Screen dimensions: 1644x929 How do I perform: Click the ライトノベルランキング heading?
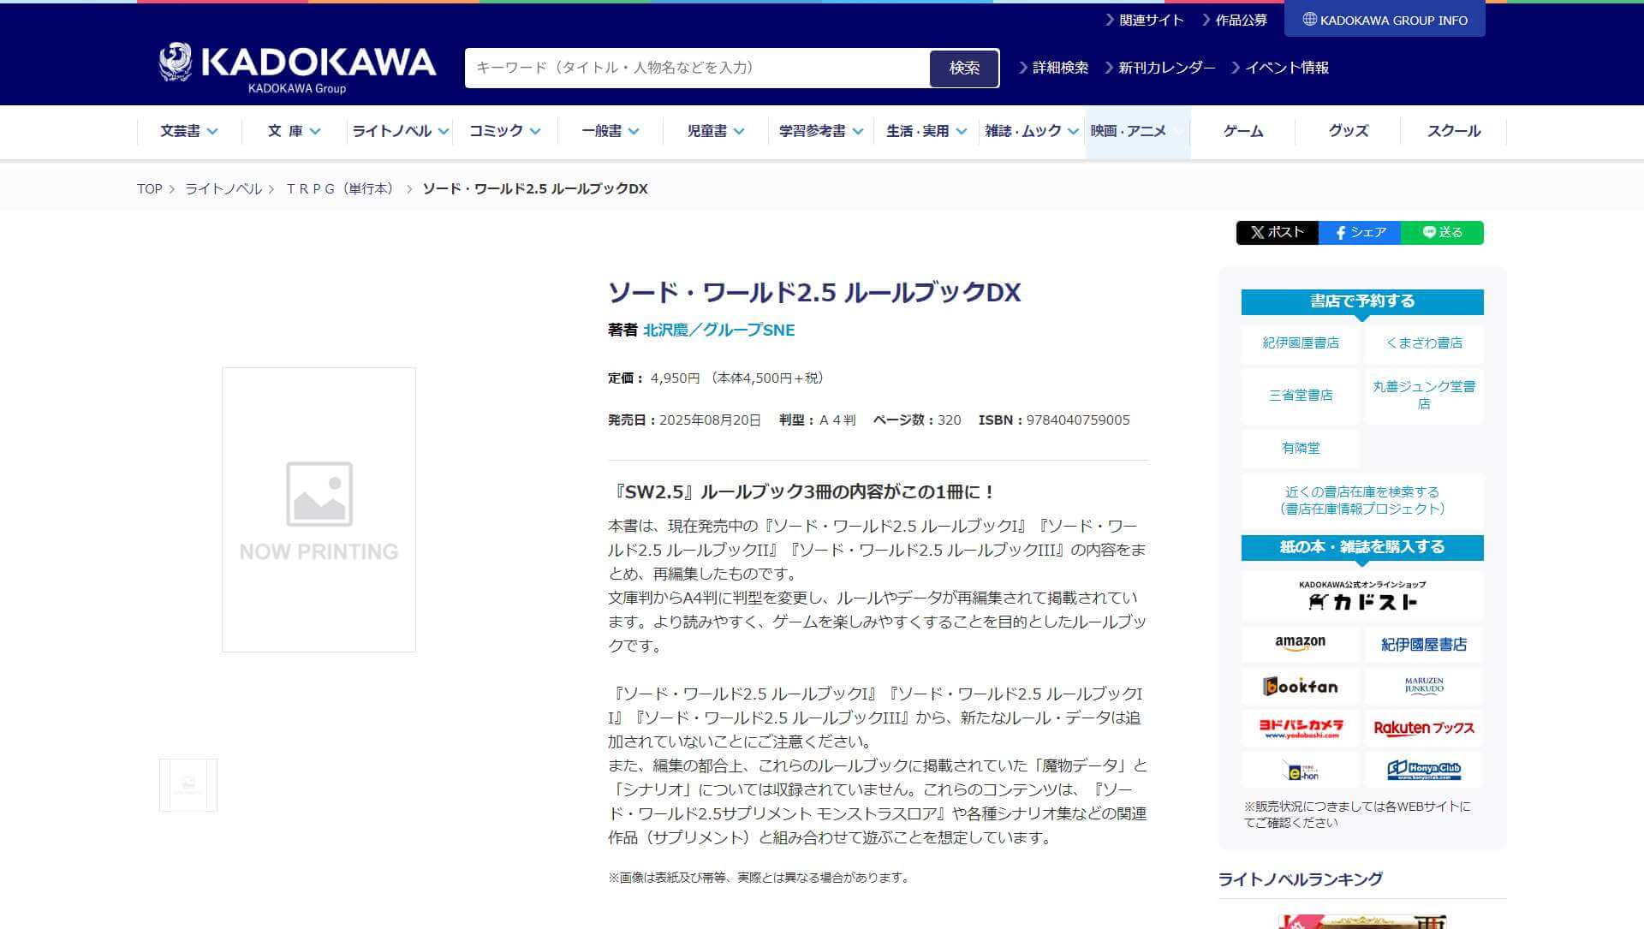coord(1300,878)
